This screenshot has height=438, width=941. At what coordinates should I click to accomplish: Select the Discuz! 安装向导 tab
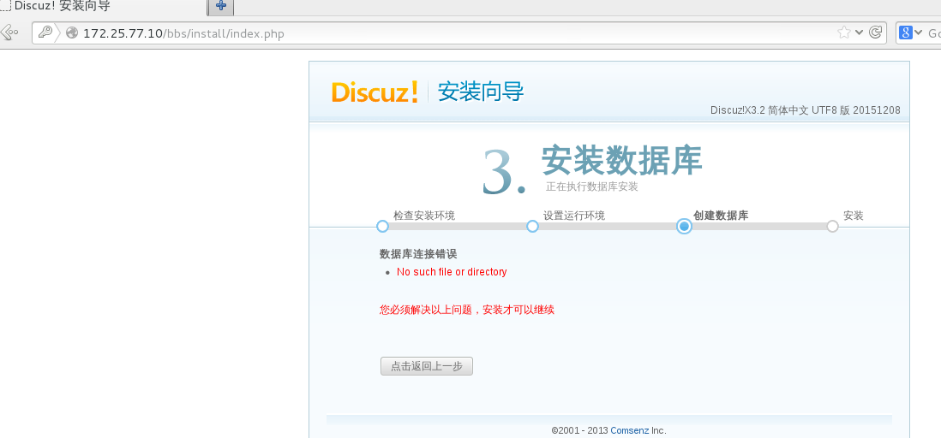click(103, 7)
